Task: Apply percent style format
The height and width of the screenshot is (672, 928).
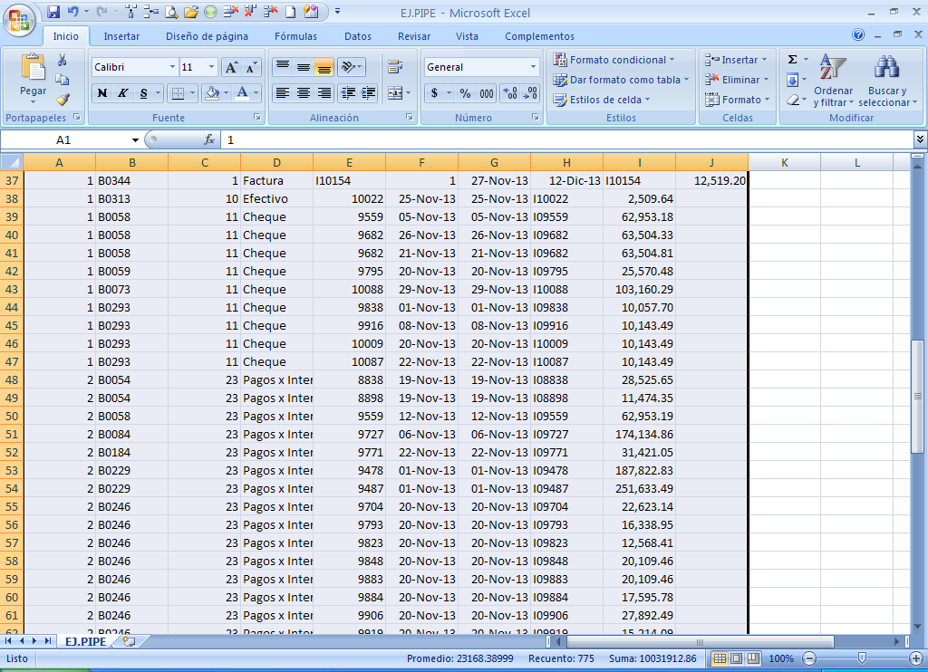Action: pyautogui.click(x=465, y=93)
